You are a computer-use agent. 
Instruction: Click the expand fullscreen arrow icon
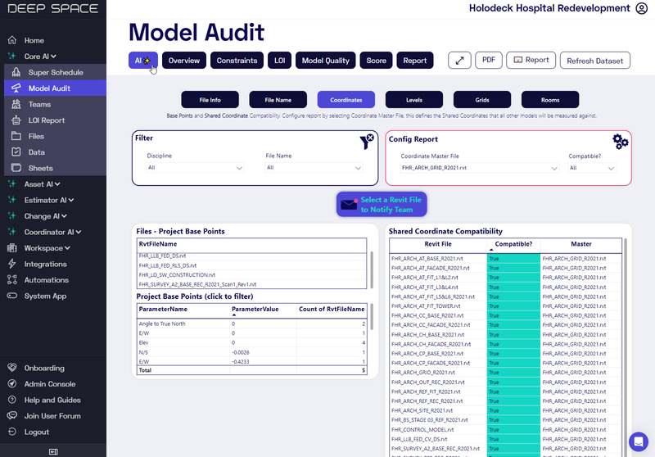coord(459,61)
